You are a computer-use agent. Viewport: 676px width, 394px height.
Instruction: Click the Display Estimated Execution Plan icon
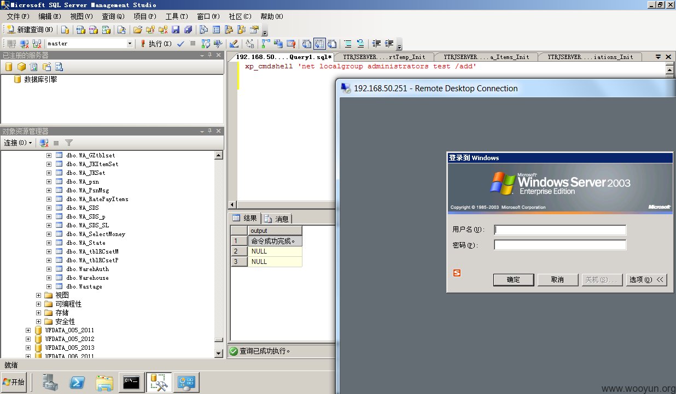tap(206, 44)
